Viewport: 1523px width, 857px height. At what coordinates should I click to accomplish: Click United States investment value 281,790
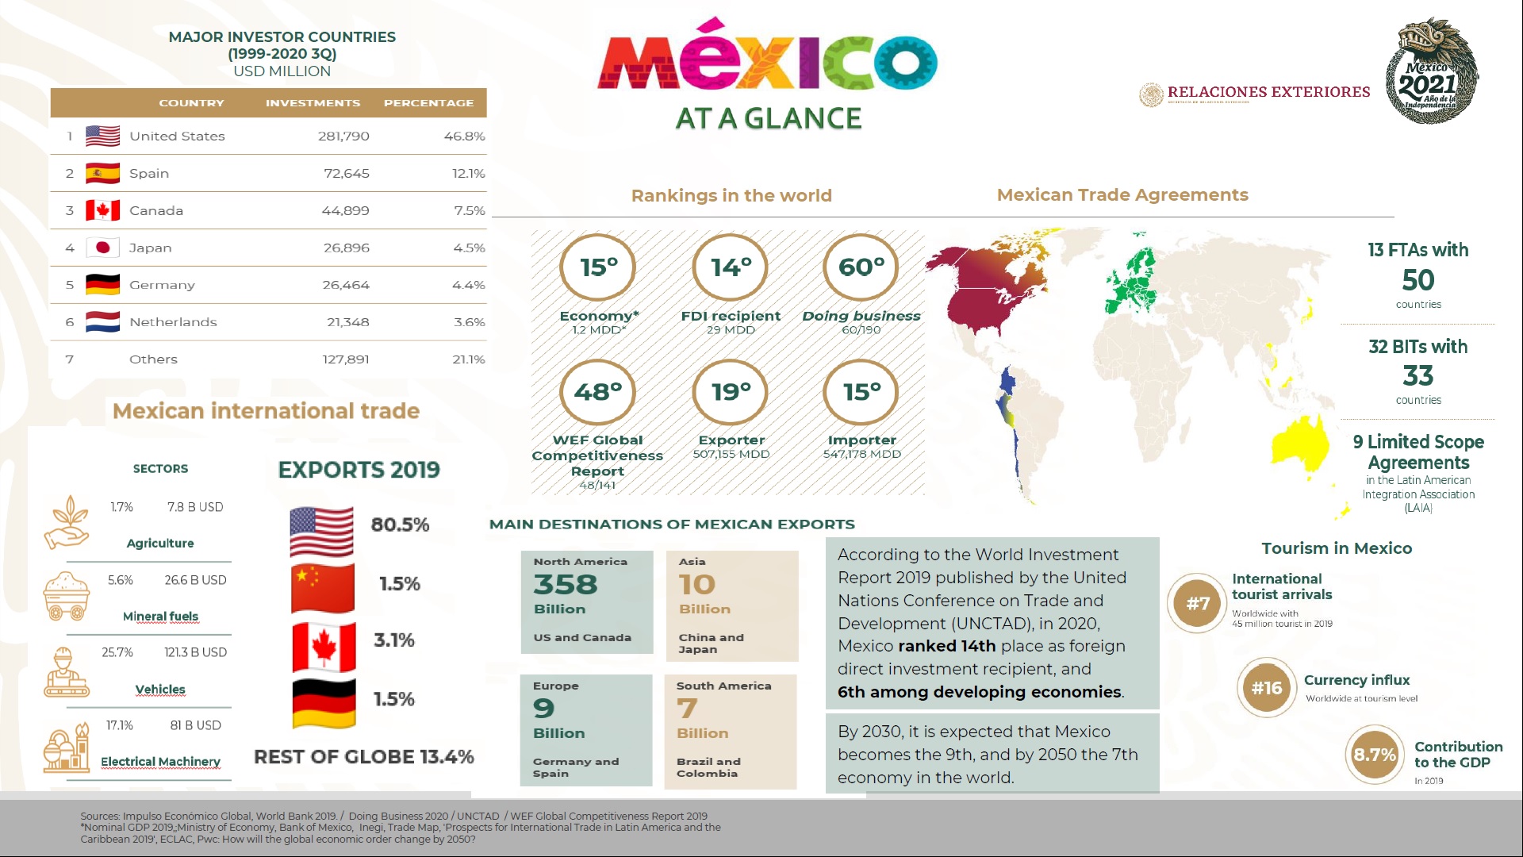click(343, 136)
